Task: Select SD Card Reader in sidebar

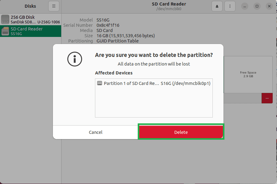Action: [30, 31]
